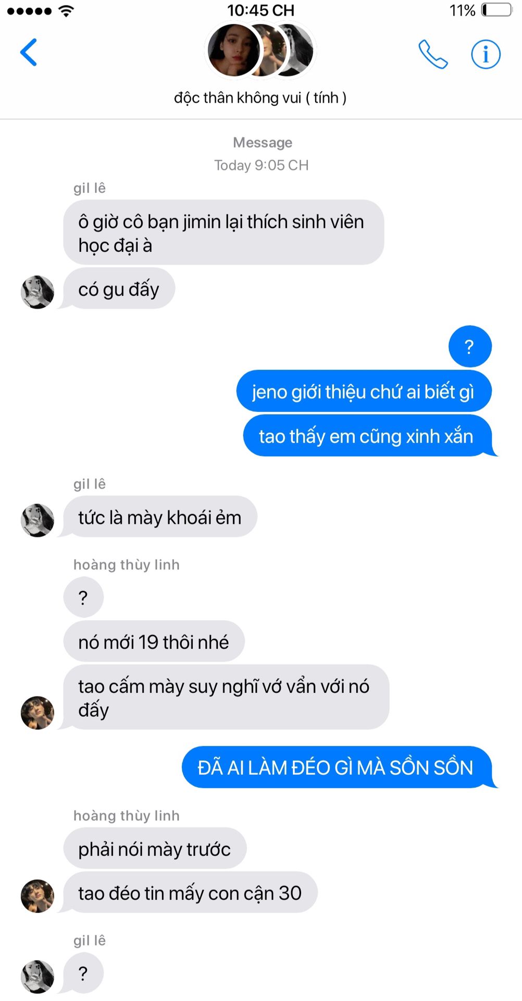Viewport: 522px width, 1001px height.
Task: Tap gil lê avatar beside tức là mày khoái ẻm
Action: coord(38,520)
